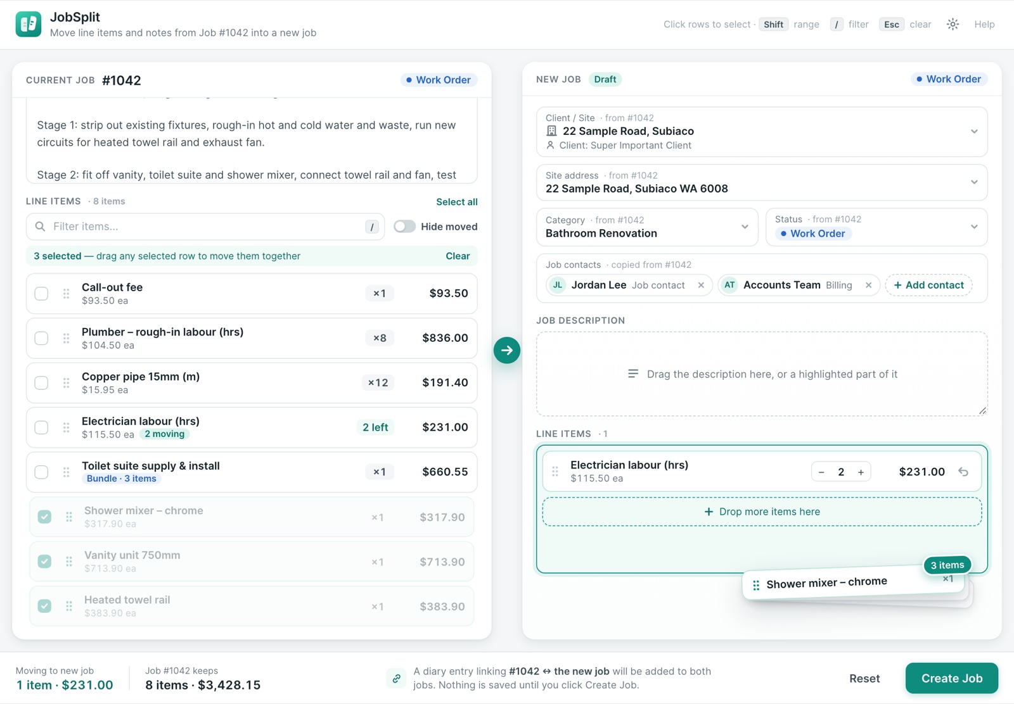
Task: Clear the 3 selected items
Action: coord(458,256)
